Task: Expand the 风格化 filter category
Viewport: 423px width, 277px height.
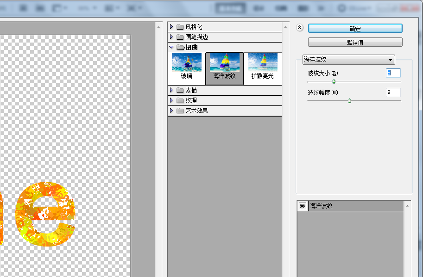Action: coord(171,26)
